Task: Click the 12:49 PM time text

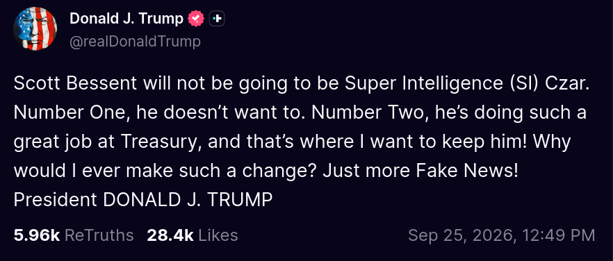Action: coord(559,235)
